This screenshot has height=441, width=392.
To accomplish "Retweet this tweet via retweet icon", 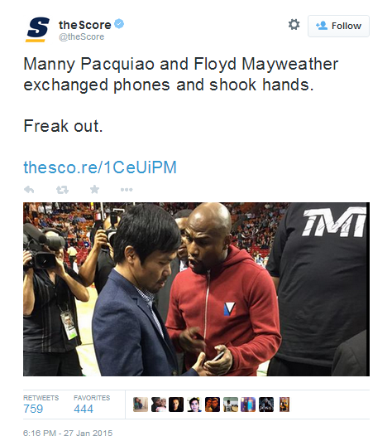I will (x=62, y=190).
